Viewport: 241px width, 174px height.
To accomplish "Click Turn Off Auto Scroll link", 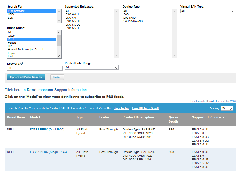I will pos(145,108).
